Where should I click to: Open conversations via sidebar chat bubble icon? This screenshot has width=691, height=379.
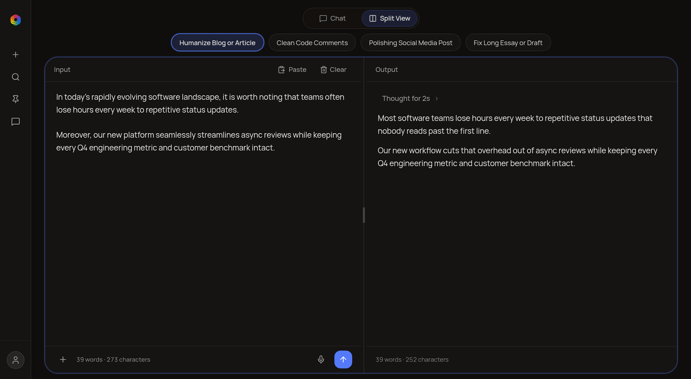coord(16,122)
